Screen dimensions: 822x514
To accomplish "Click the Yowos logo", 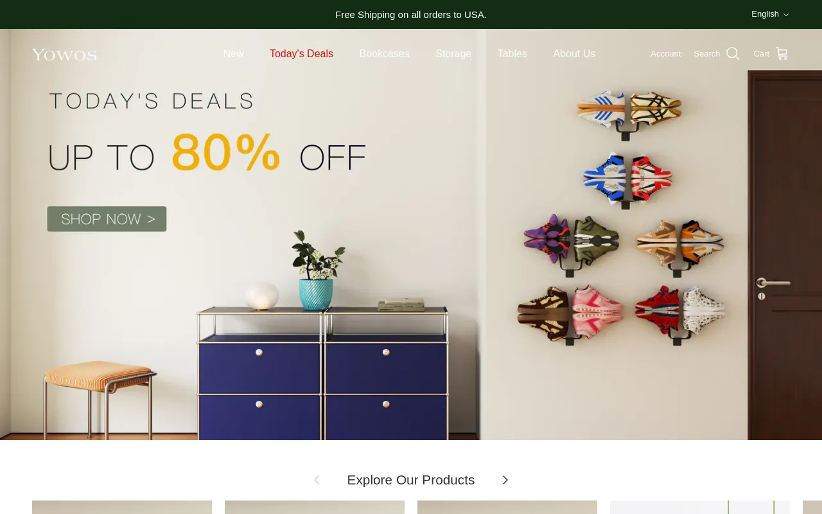I will pos(64,55).
